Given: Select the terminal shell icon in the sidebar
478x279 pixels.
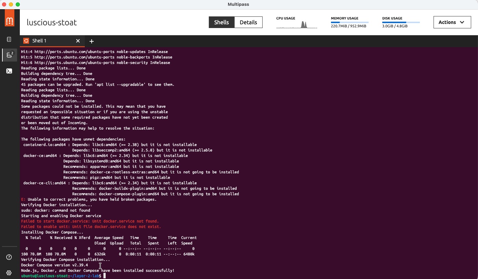Looking at the screenshot, I should pyautogui.click(x=9, y=71).
